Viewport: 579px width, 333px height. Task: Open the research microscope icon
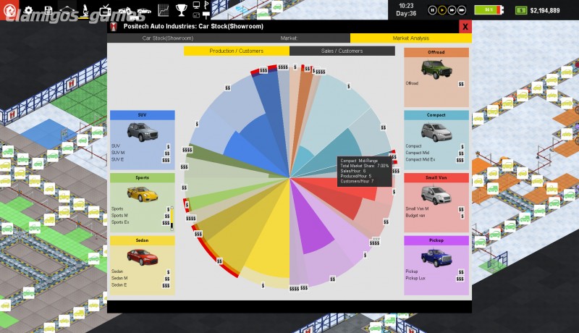pos(85,10)
